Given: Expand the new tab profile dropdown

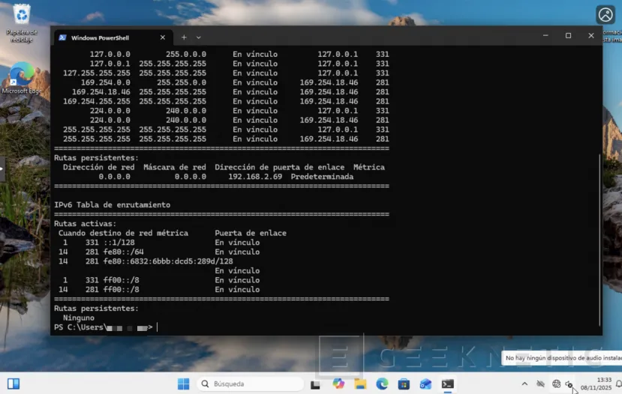Looking at the screenshot, I should 199,37.
